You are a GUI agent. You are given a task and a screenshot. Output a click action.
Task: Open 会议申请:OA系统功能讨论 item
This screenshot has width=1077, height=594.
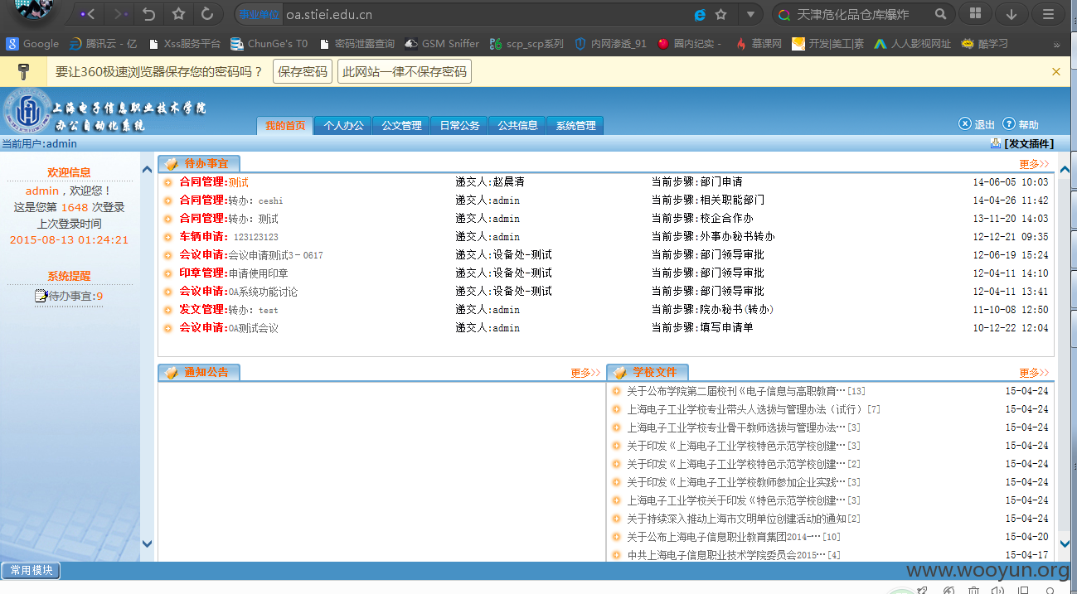point(239,292)
